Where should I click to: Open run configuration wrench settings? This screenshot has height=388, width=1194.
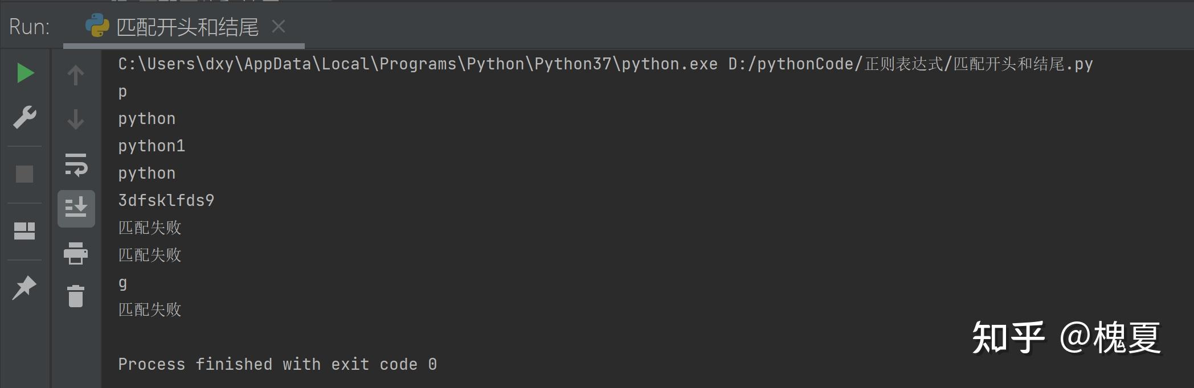click(x=25, y=117)
